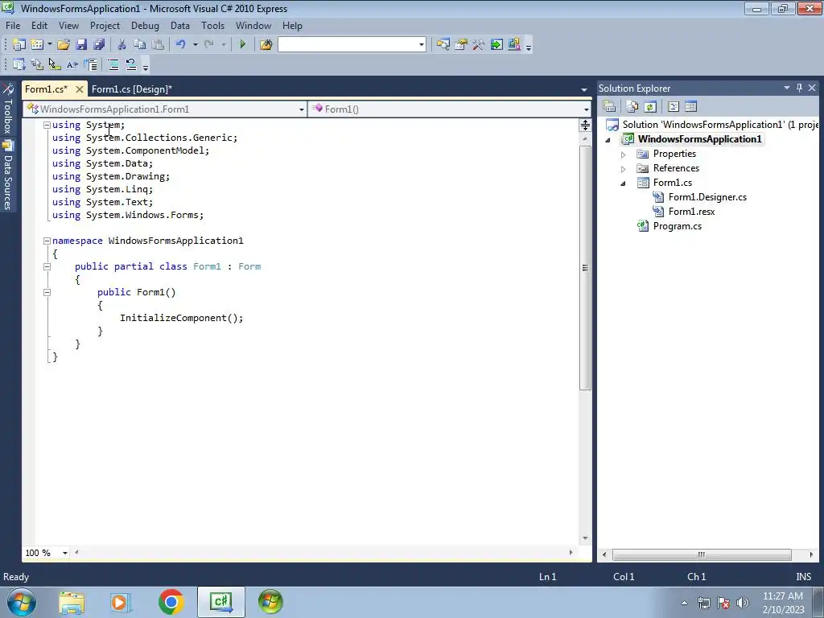Open standard toolbar options overflow arrow
Image resolution: width=824 pixels, height=618 pixels.
[x=529, y=46]
